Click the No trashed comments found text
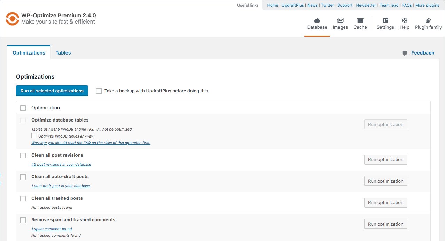This screenshot has width=445, height=241. tap(56, 235)
